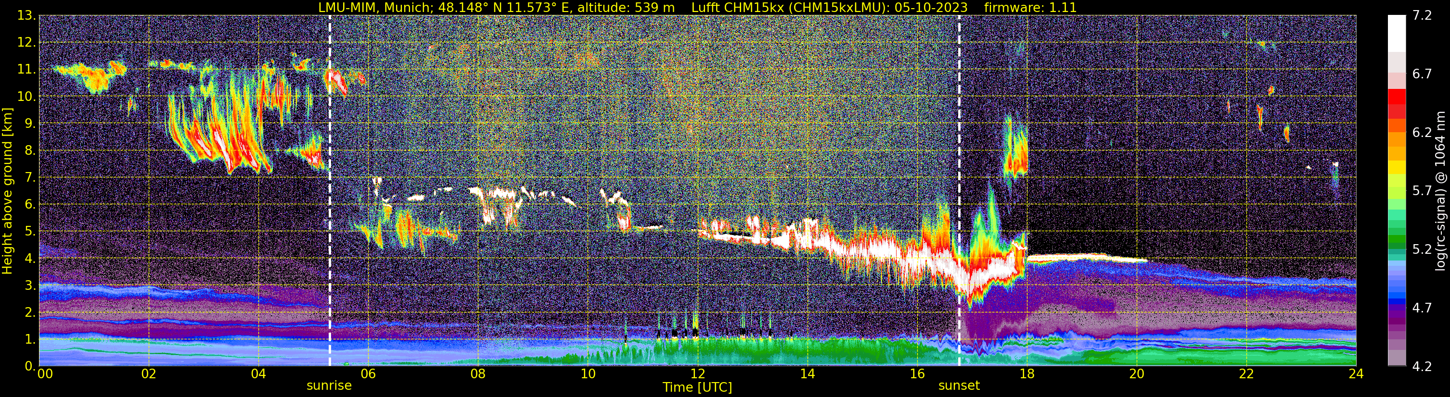Click the yellow segment of the colorbar
Image resolution: width=1450 pixels, height=397 pixels.
pos(1397,168)
